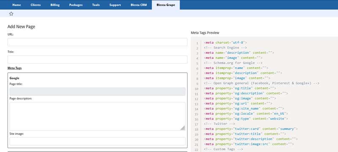Click the itemprop name meta line
338x152 pixels.
pyautogui.click(x=236, y=68)
